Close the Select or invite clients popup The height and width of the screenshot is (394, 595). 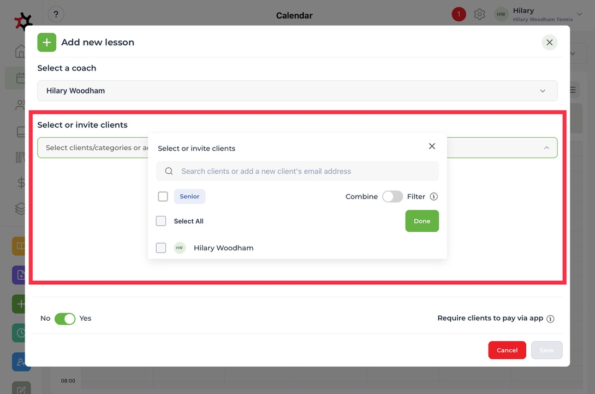(432, 146)
